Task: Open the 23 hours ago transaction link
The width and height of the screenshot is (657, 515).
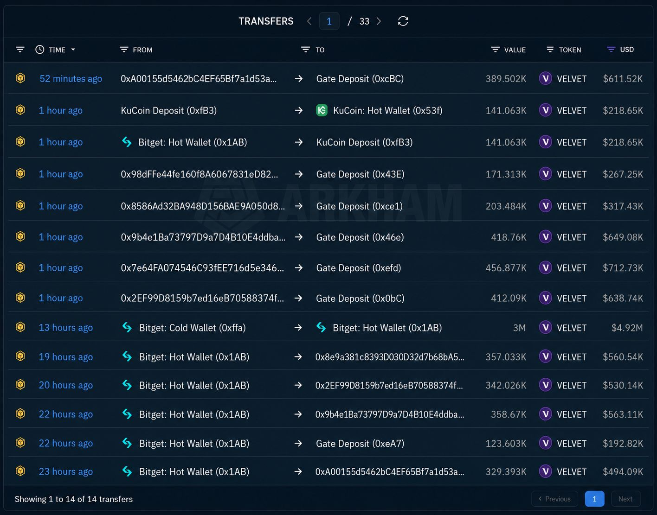Action: tap(66, 471)
